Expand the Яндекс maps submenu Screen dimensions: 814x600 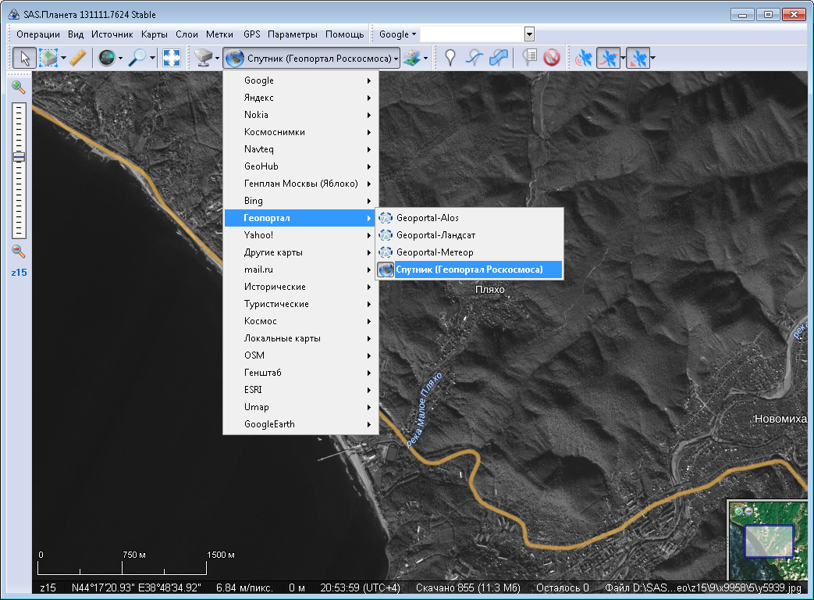[x=301, y=98]
